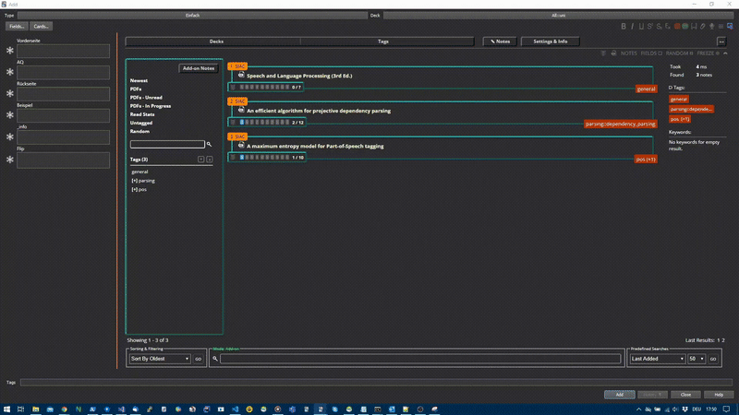The width and height of the screenshot is (739, 415).
Task: Sticky-toggle the Vorderseite field
Action: click(x=10, y=51)
